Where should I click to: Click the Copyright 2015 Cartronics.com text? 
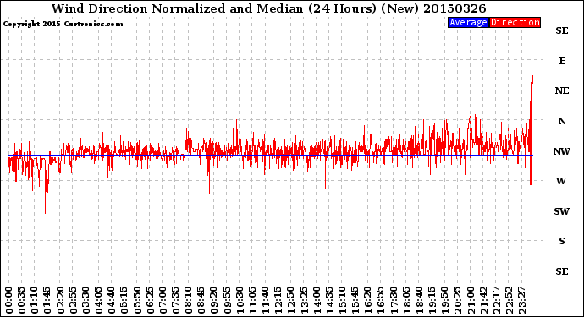click(63, 24)
